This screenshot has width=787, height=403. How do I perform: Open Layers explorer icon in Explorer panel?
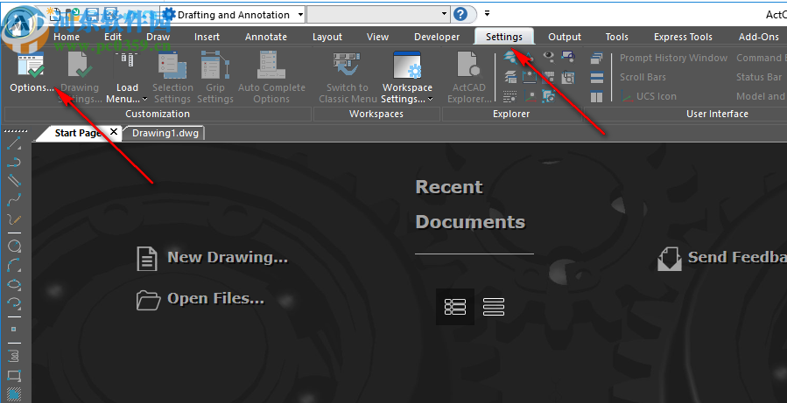coord(510,58)
